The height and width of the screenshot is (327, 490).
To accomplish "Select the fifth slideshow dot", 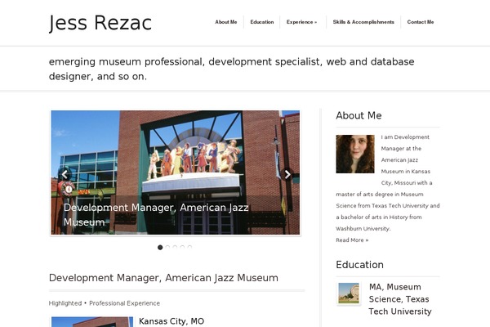I will pyautogui.click(x=189, y=247).
